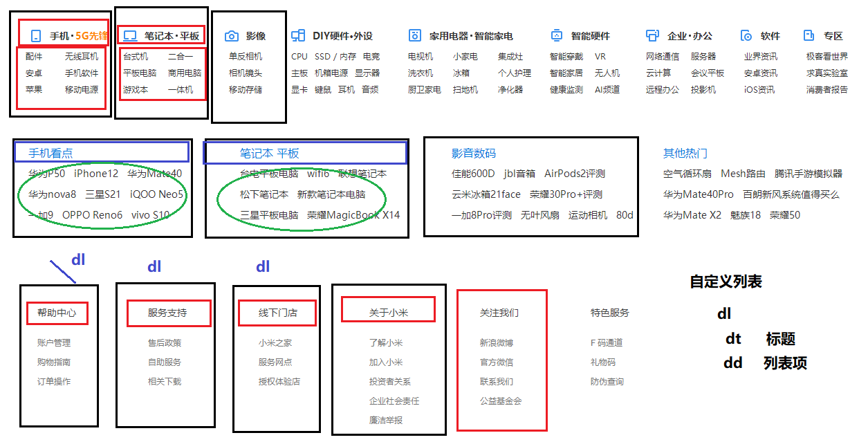The height and width of the screenshot is (442, 868).
Task: Select the 华为Mate X2 link
Action: coord(692,215)
